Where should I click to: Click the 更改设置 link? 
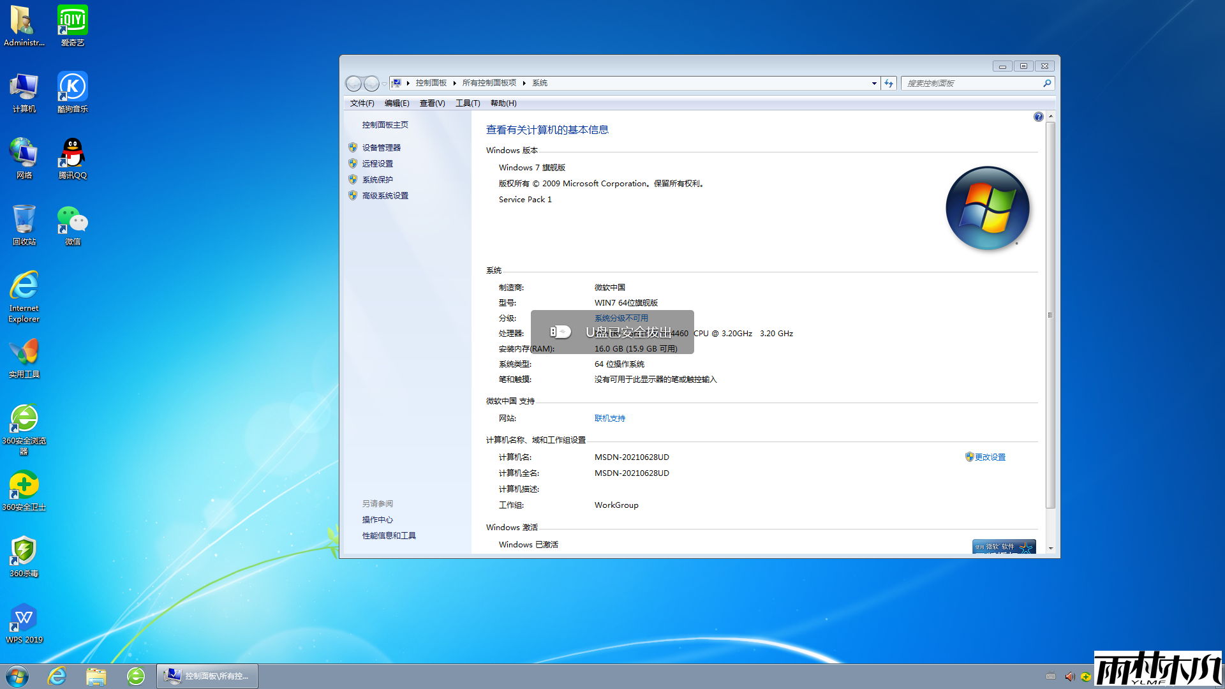tap(990, 457)
